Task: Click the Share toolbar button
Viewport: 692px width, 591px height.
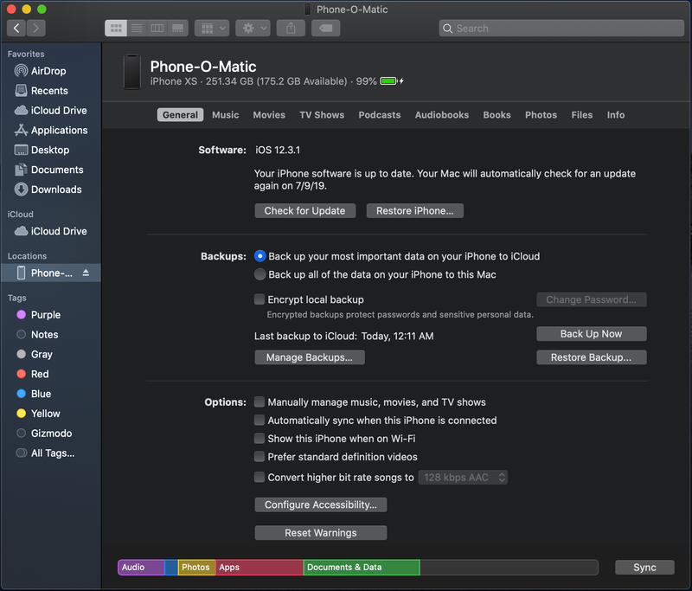Action: pos(291,29)
